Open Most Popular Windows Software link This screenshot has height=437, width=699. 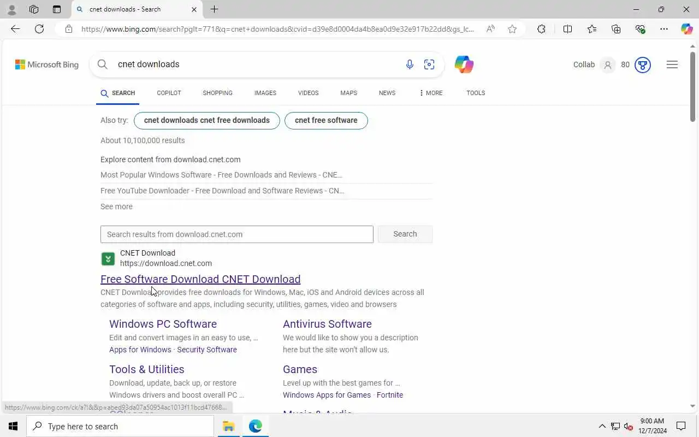221,175
